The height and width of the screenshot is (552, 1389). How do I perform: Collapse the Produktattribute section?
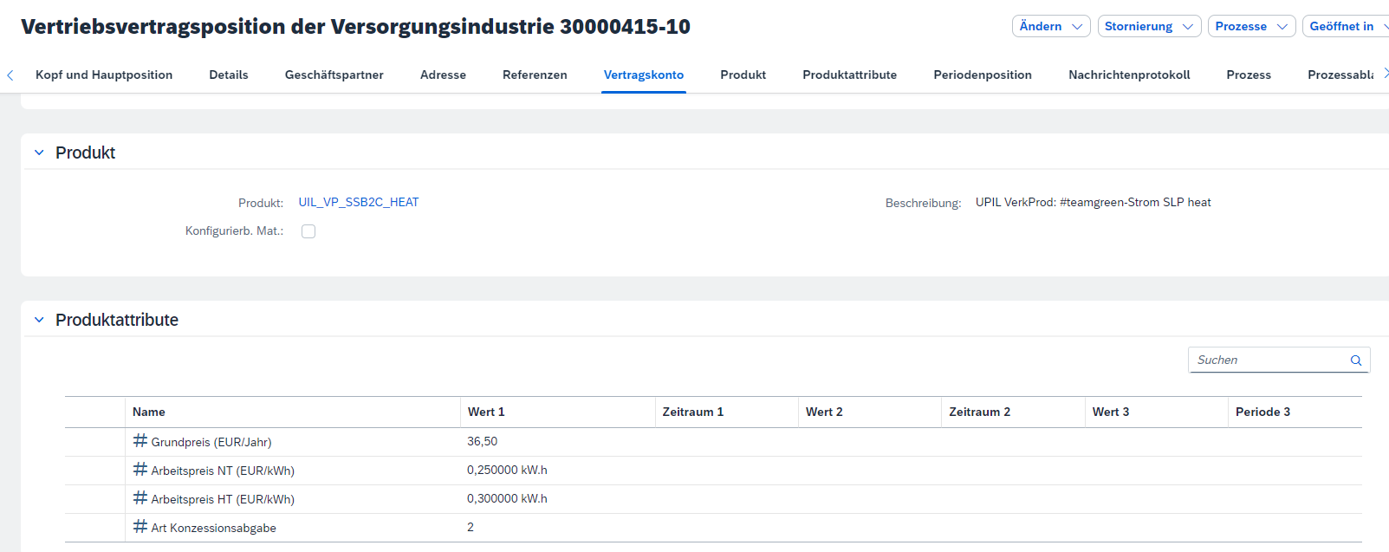(39, 320)
